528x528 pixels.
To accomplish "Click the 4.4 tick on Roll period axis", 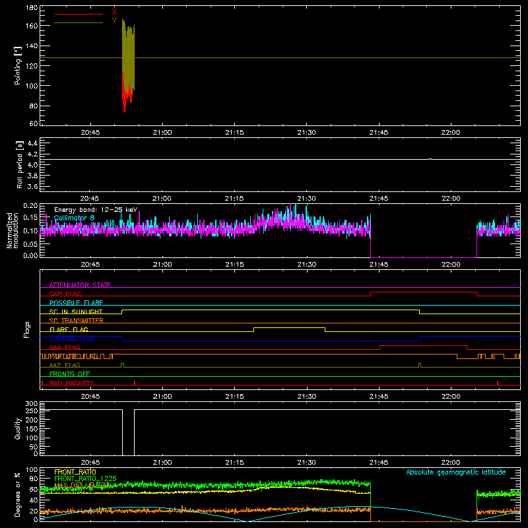I will coord(32,143).
